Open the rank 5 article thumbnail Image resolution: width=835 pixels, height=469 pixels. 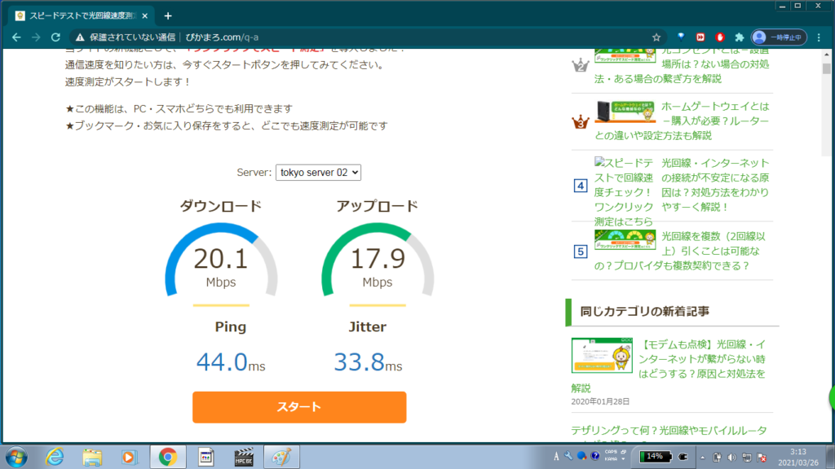(x=625, y=240)
